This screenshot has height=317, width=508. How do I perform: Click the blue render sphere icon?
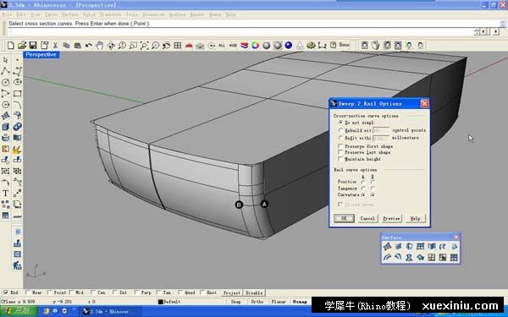(289, 46)
